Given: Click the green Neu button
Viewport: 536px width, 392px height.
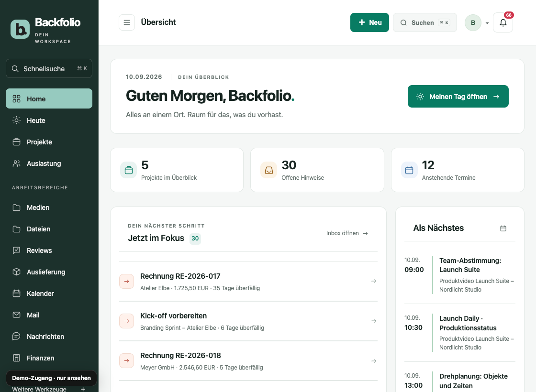Looking at the screenshot, I should [x=369, y=22].
